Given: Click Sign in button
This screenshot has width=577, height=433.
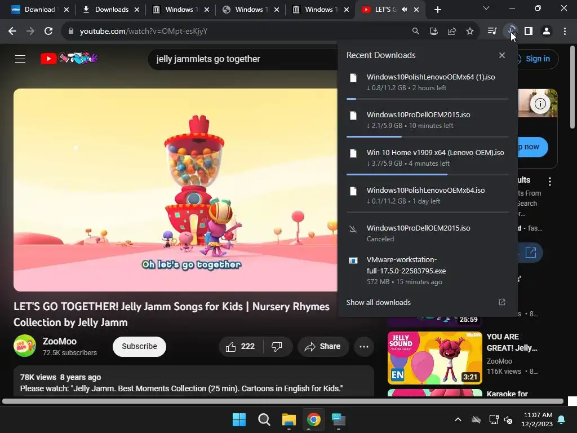Looking at the screenshot, I should [x=536, y=59].
